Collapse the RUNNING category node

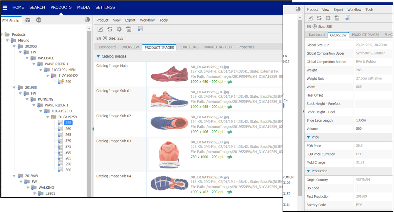(x=27, y=99)
